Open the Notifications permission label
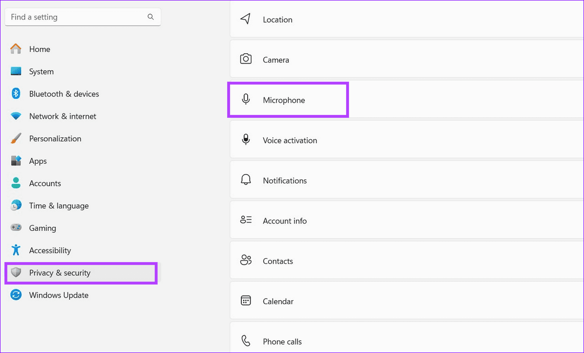The image size is (584, 353). 284,180
